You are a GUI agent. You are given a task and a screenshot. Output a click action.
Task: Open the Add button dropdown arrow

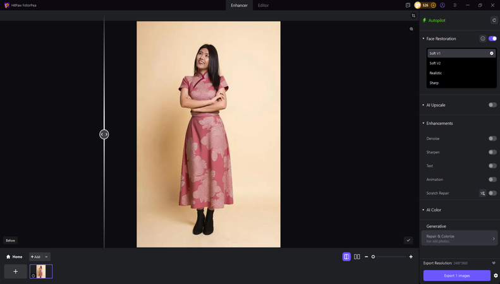(x=46, y=257)
